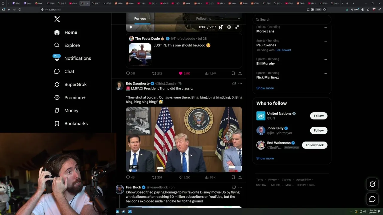Repost the post with 251 reposts
This screenshot has width=383, height=215.
[x=157, y=177]
